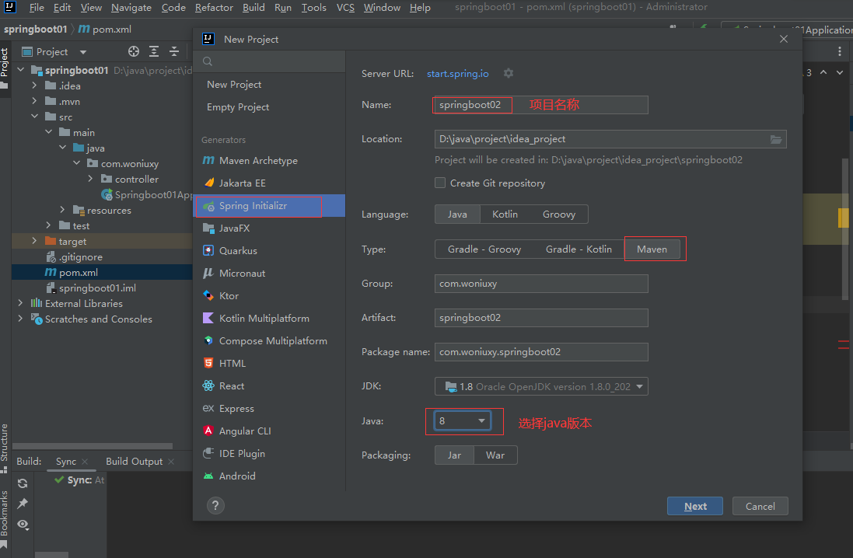Select Android generator

point(269,476)
